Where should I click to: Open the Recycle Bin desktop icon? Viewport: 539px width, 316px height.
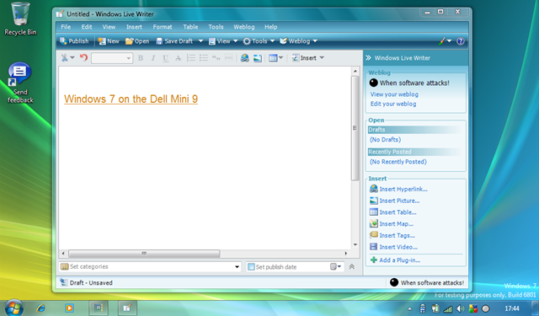[x=20, y=19]
